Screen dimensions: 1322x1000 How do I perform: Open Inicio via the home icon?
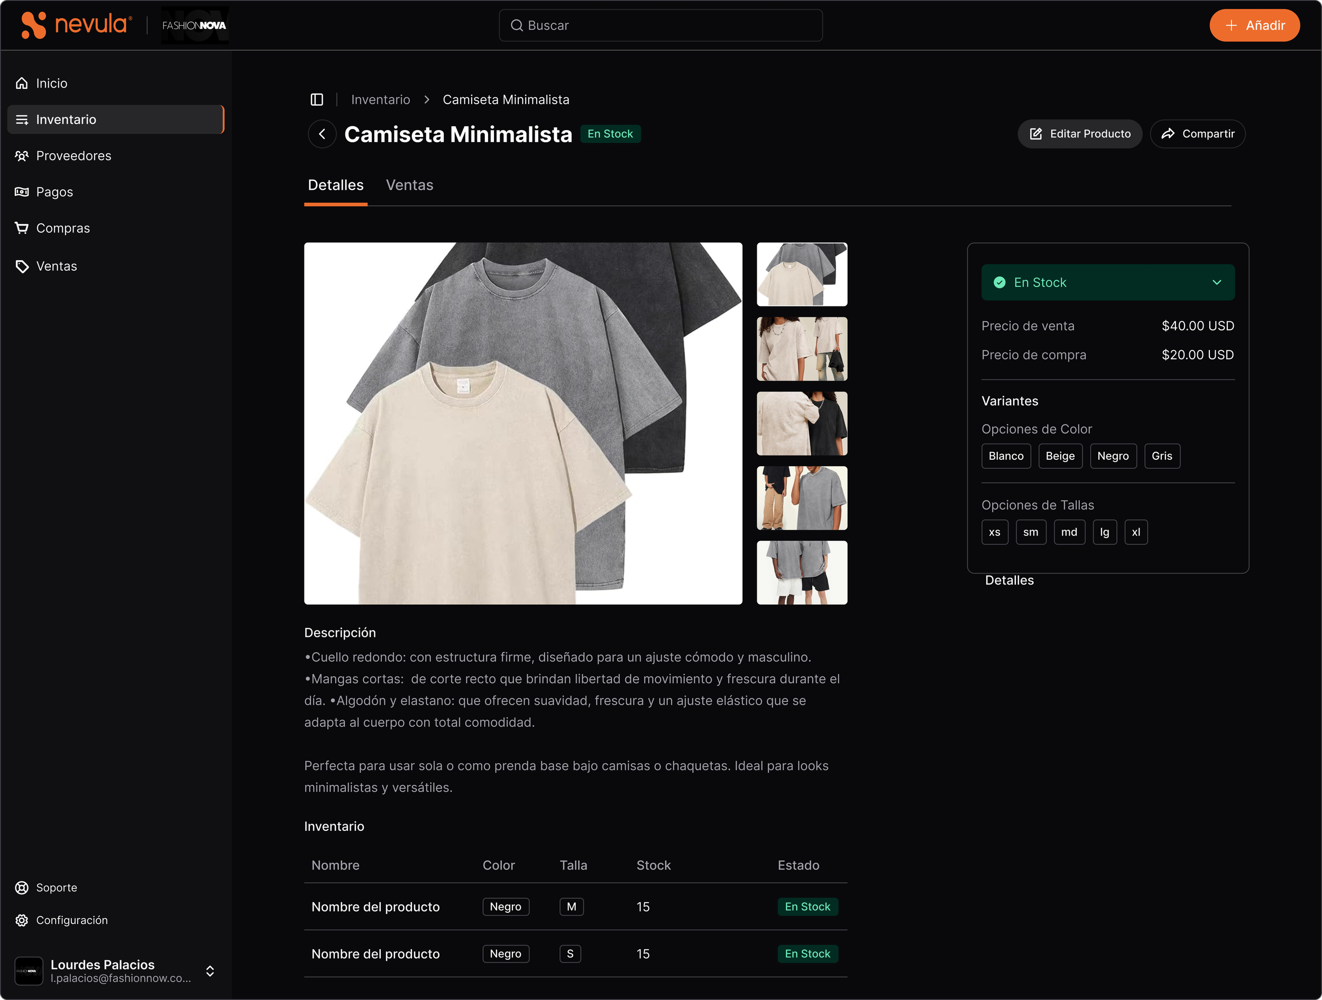(x=22, y=83)
